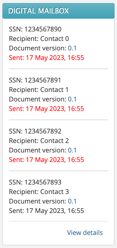Click Recipient: Contact 0 line
Screen dimensions: 117x248
click(x=39, y=39)
